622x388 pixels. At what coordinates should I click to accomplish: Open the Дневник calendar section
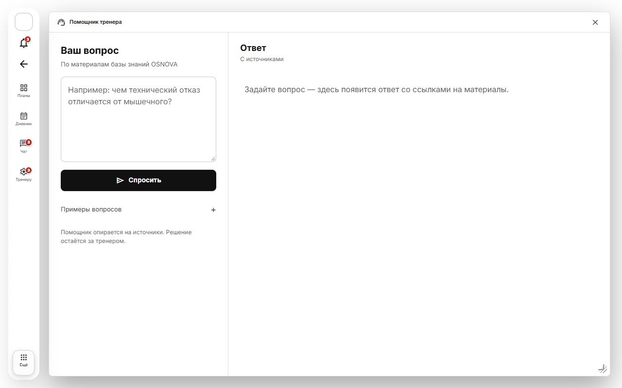tap(24, 119)
